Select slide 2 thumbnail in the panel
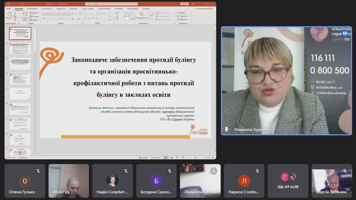The width and height of the screenshot is (356, 200). coord(20,49)
